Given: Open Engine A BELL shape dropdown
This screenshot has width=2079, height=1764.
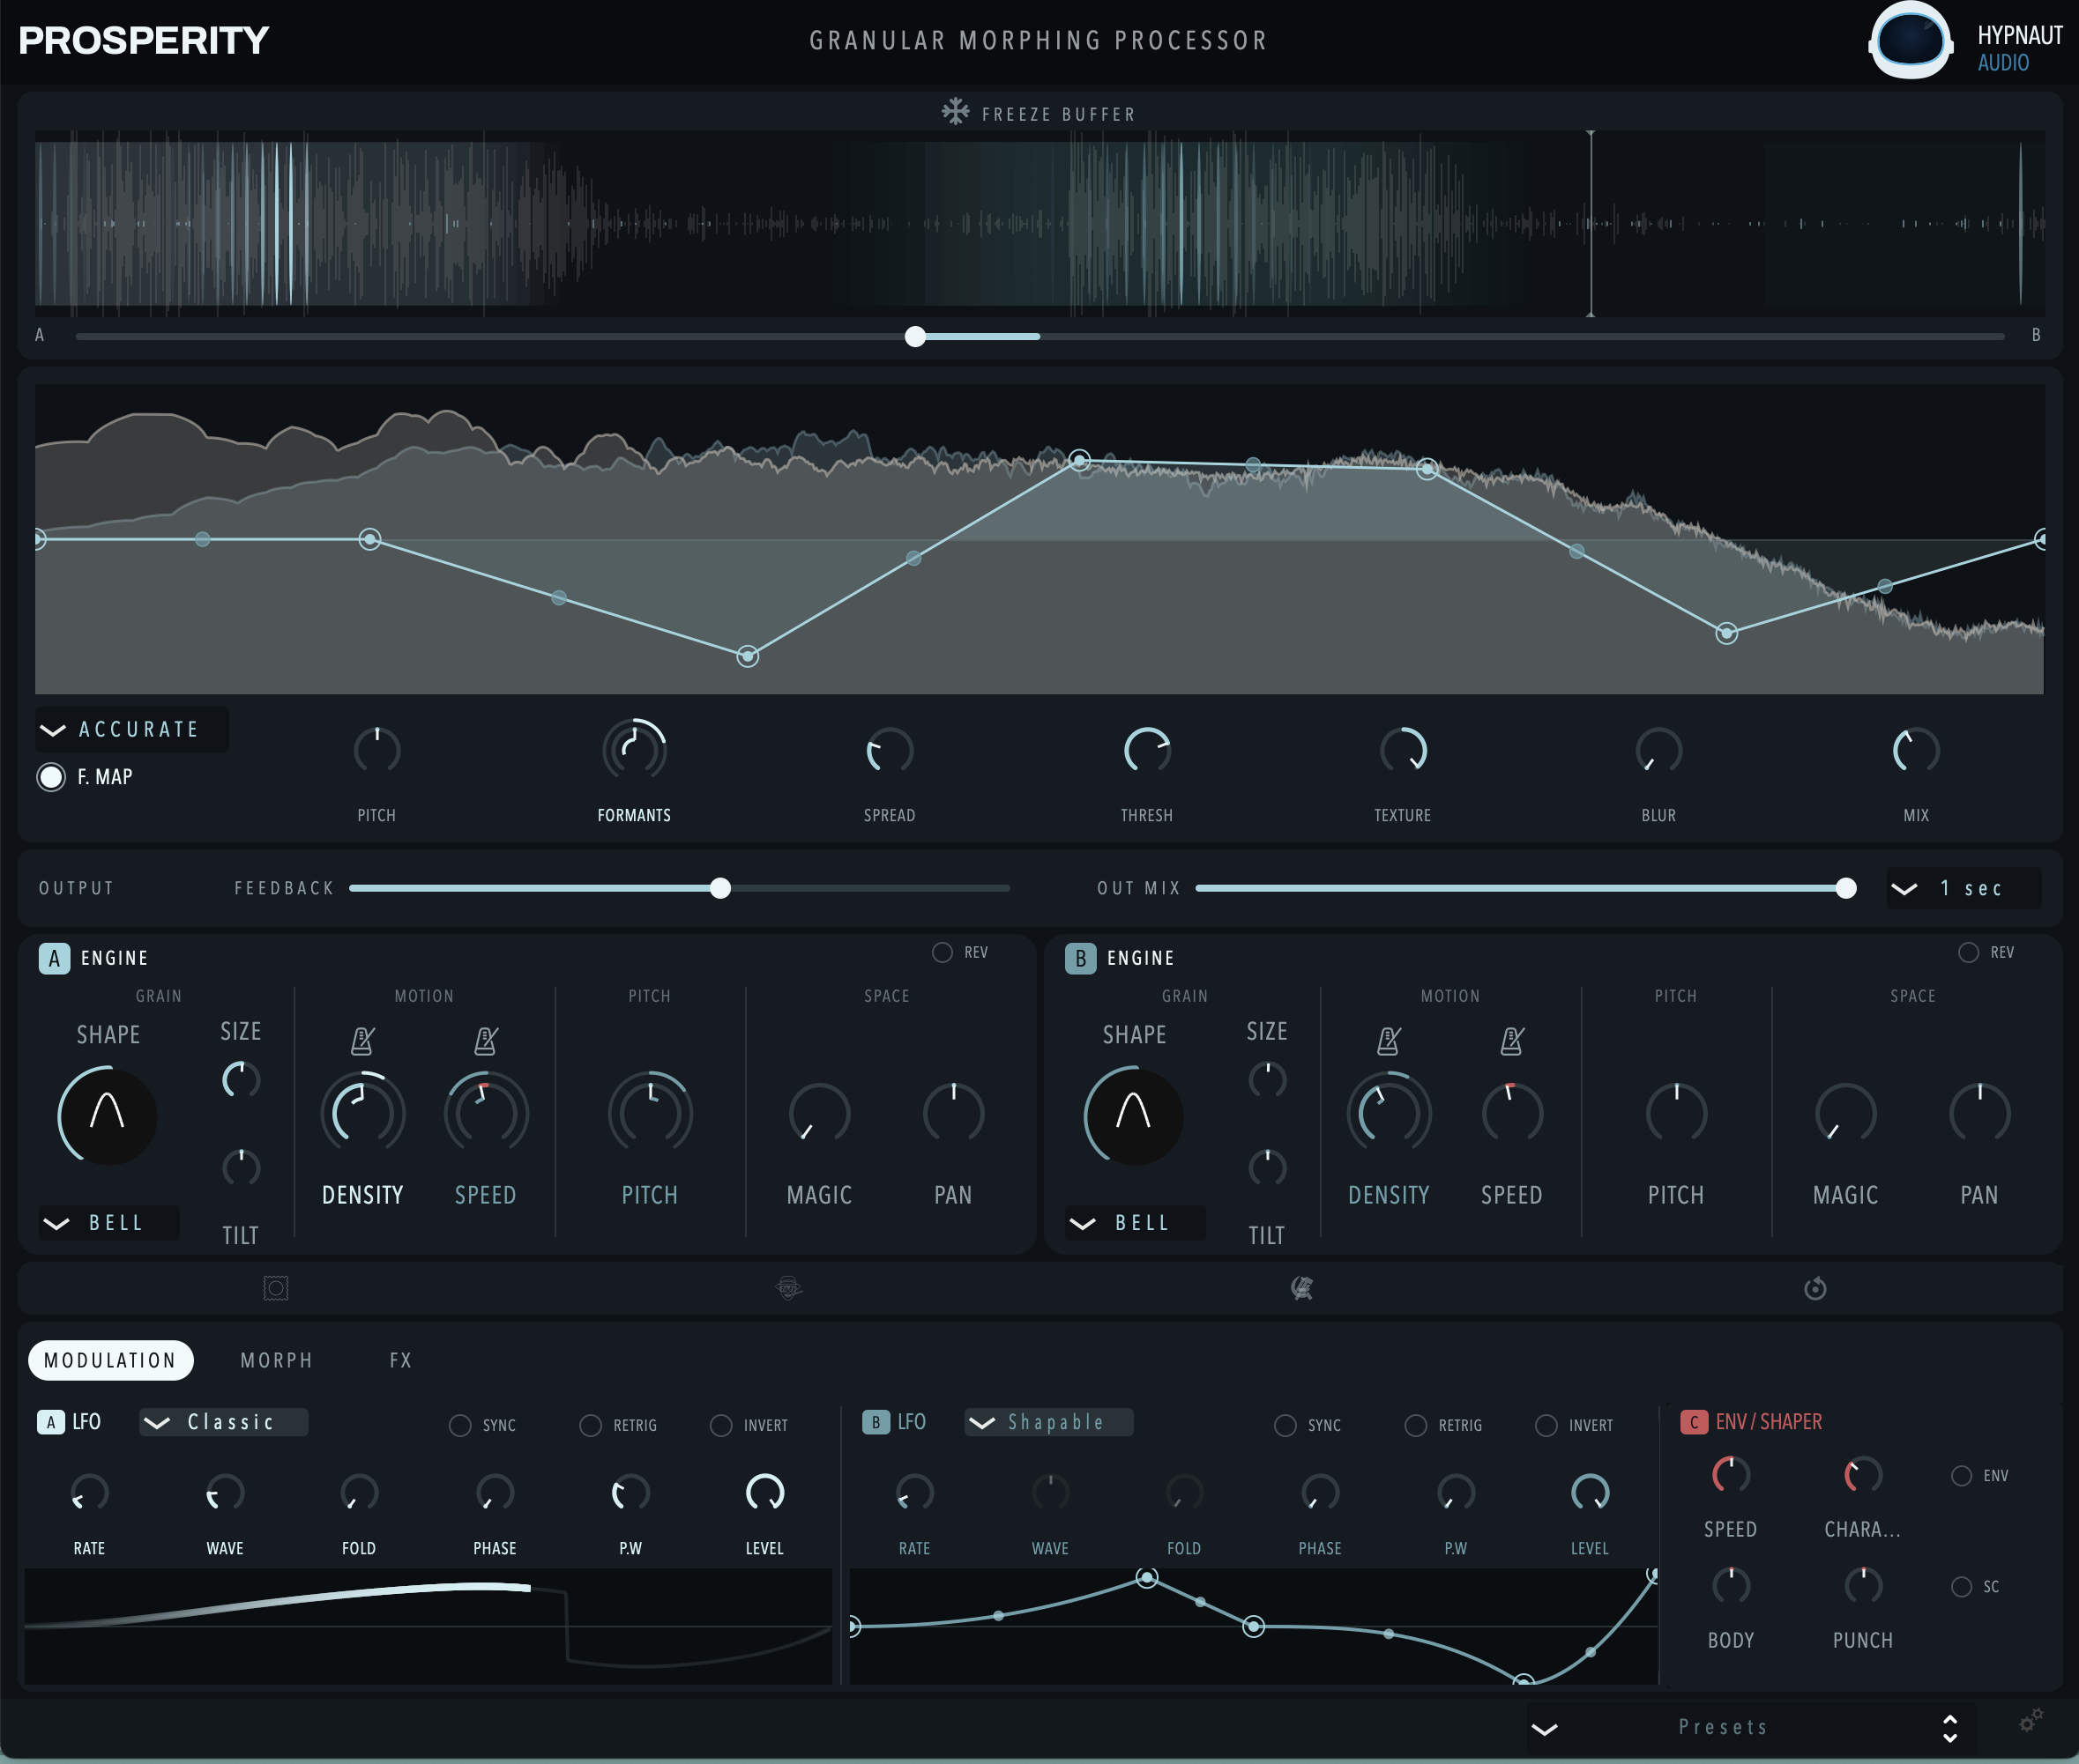Looking at the screenshot, I should click(109, 1223).
